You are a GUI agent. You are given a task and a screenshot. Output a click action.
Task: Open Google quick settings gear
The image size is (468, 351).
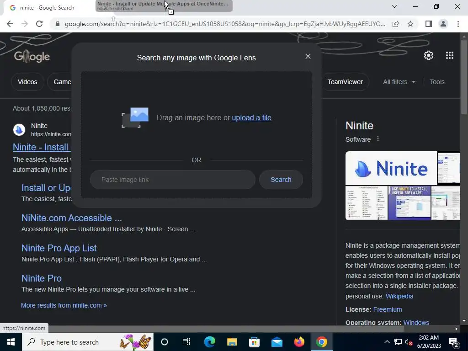point(429,55)
